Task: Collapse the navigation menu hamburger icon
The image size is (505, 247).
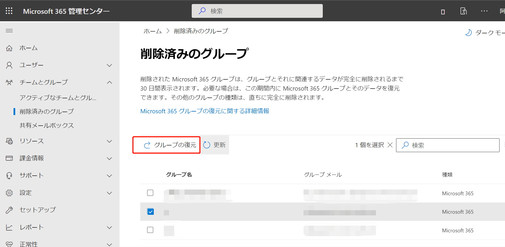Action: pos(9,30)
